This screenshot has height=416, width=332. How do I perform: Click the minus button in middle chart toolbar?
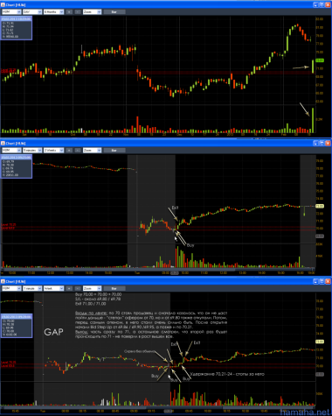[x=78, y=150]
